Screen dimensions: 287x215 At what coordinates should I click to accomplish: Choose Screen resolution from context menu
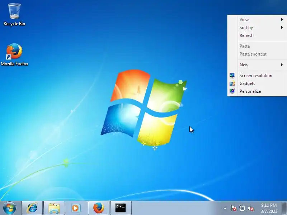pos(257,76)
